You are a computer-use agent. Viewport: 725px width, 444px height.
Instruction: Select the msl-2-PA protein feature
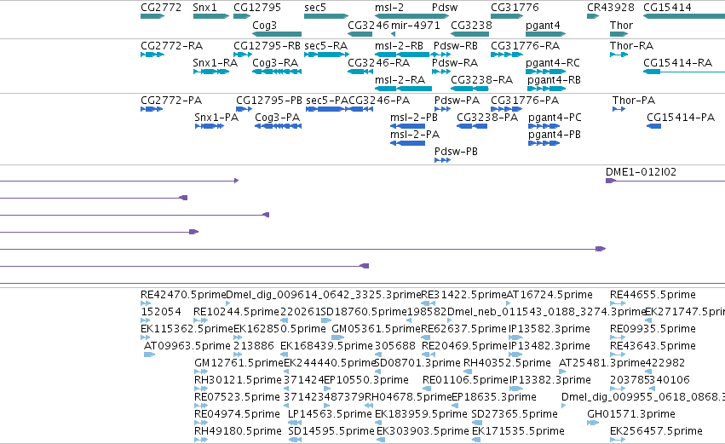(407, 143)
